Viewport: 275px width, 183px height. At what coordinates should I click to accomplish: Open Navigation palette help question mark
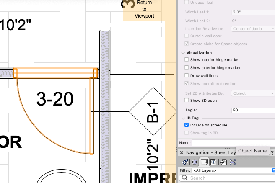coord(272,153)
